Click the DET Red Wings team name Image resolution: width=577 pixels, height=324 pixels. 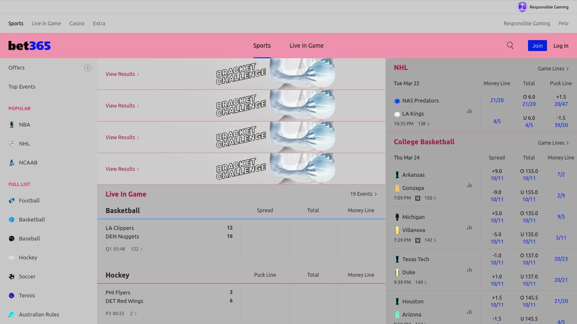pyautogui.click(x=124, y=301)
